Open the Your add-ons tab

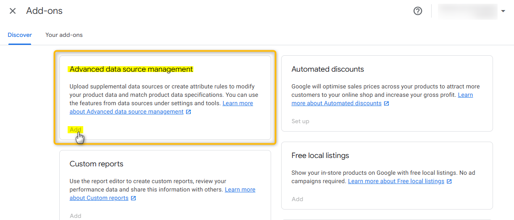point(64,35)
